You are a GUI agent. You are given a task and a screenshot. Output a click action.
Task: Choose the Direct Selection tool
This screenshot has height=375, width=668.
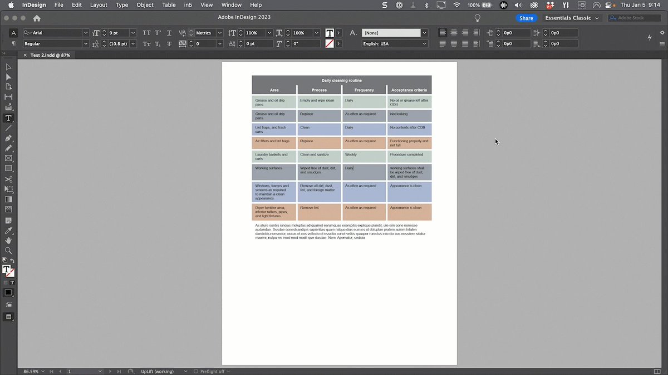(8, 77)
